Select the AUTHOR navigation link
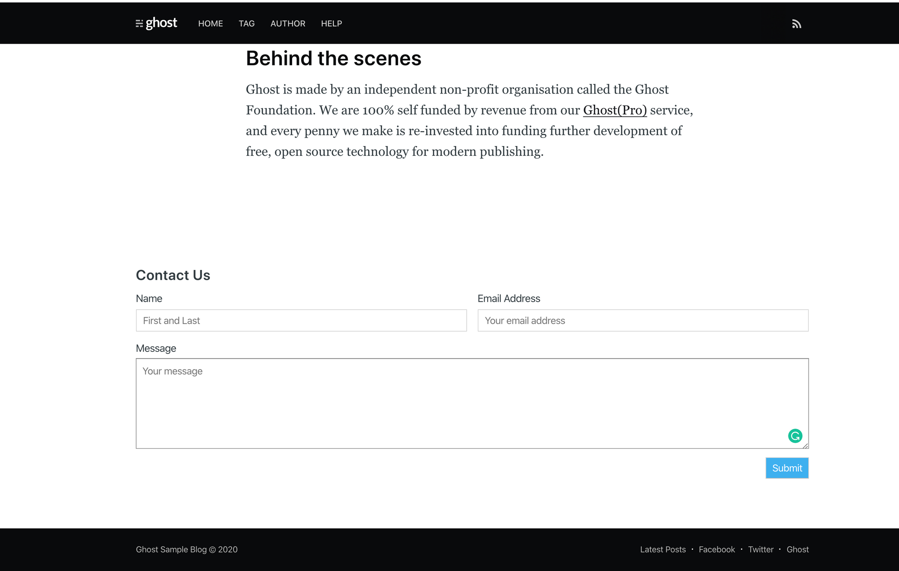The width and height of the screenshot is (899, 571). tap(288, 23)
